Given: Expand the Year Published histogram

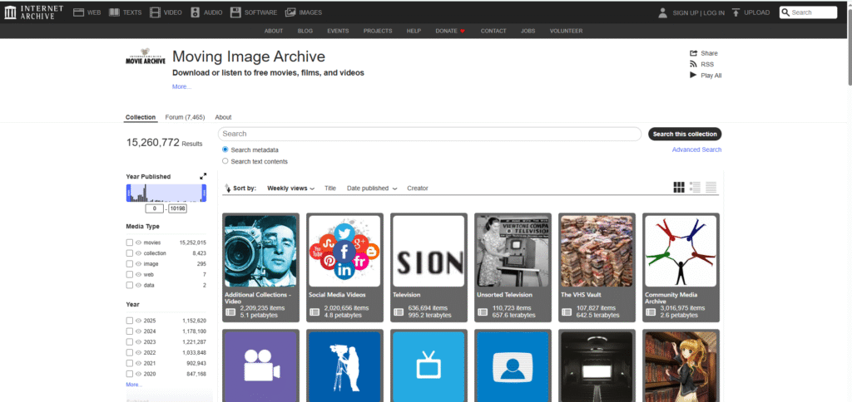Looking at the screenshot, I should point(203,176).
